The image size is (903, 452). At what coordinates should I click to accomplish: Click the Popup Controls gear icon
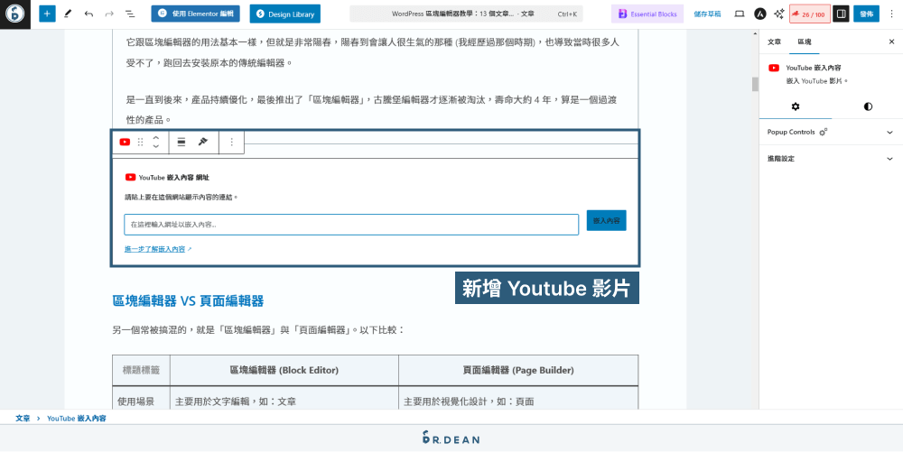coord(823,132)
